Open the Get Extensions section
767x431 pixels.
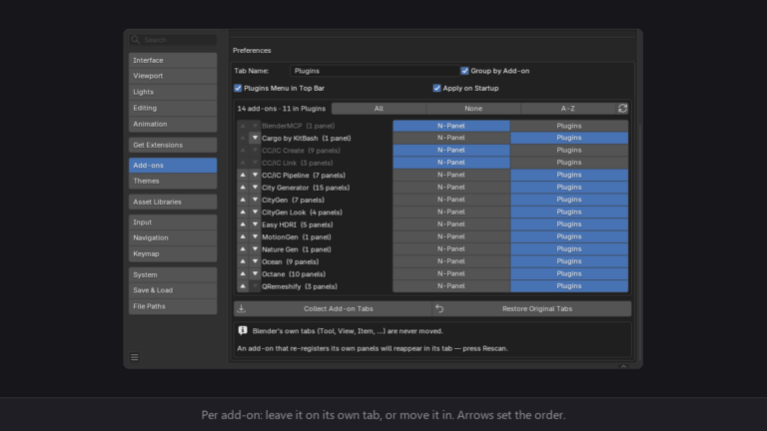173,145
